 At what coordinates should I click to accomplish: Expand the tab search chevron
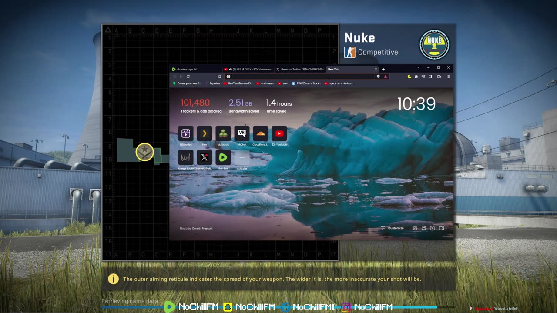418,67
